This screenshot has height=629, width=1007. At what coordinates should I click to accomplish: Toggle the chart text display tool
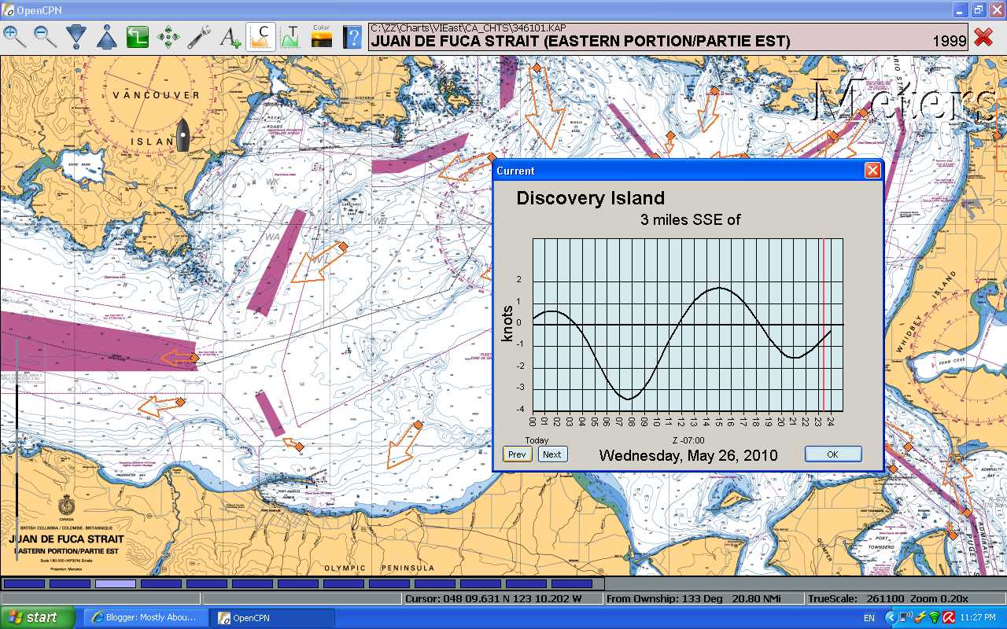coord(230,37)
